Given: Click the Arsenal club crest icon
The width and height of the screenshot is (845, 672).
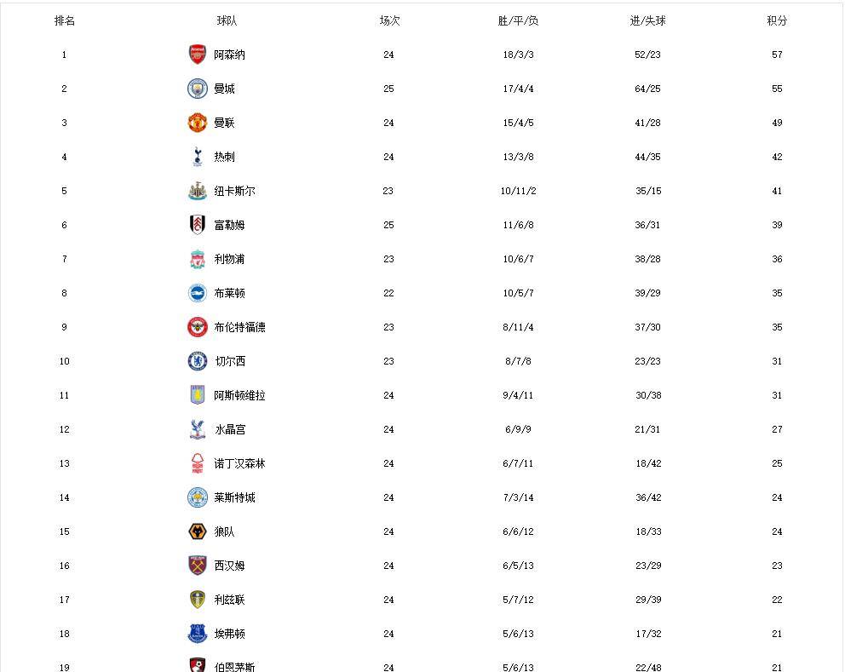Looking at the screenshot, I should (x=197, y=55).
